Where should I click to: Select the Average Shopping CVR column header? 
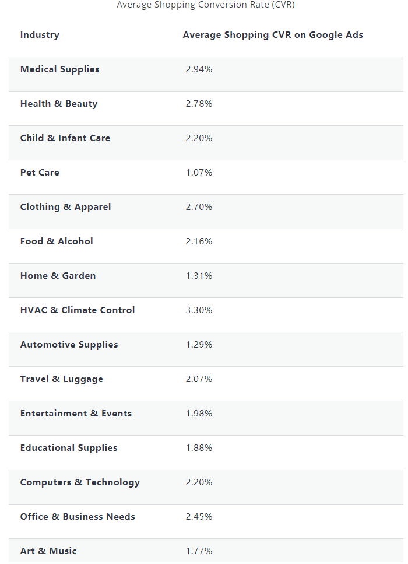[x=273, y=35]
